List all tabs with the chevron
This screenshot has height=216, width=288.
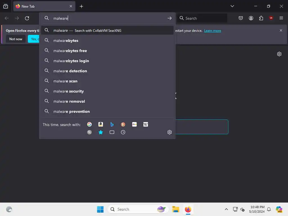[232, 6]
